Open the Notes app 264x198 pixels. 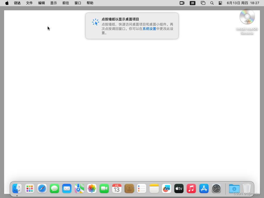click(x=154, y=188)
